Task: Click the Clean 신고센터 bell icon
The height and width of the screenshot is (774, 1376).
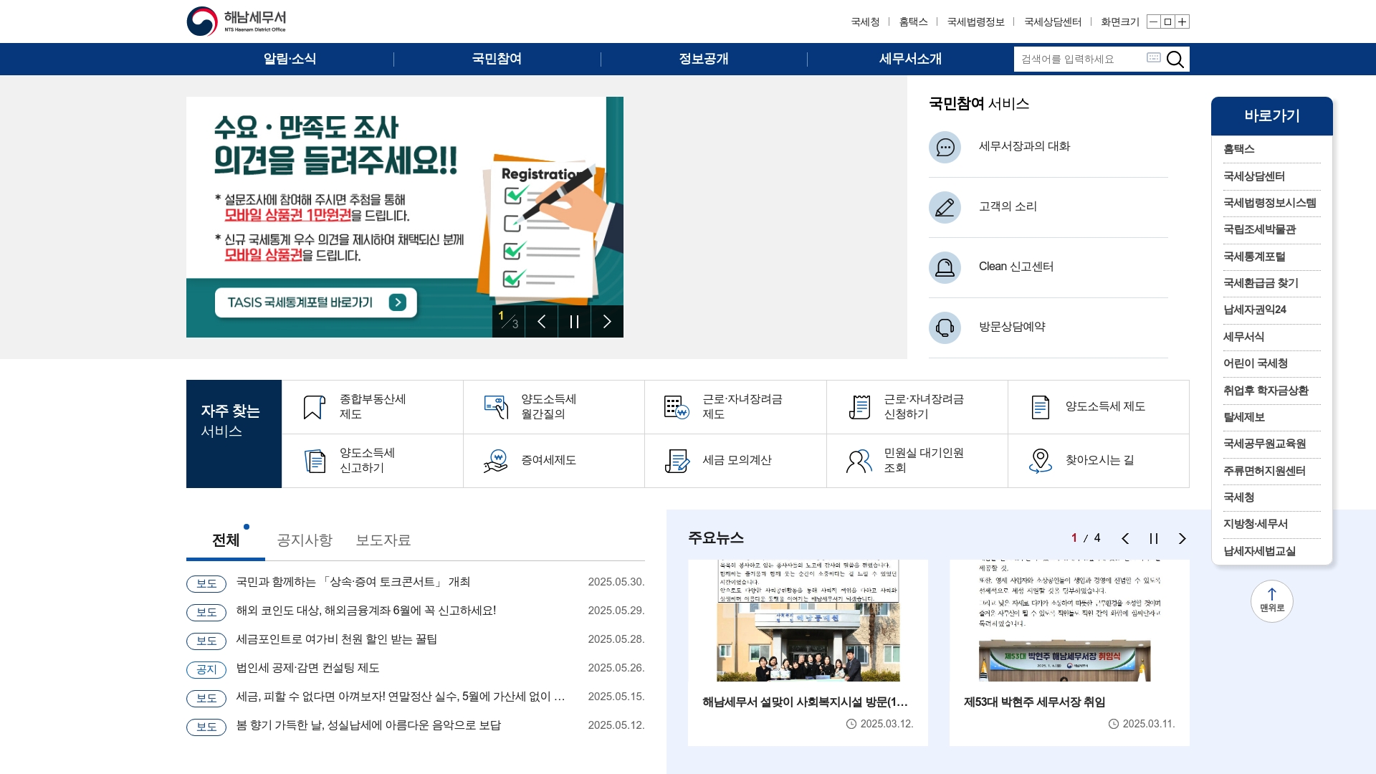Action: tap(945, 267)
